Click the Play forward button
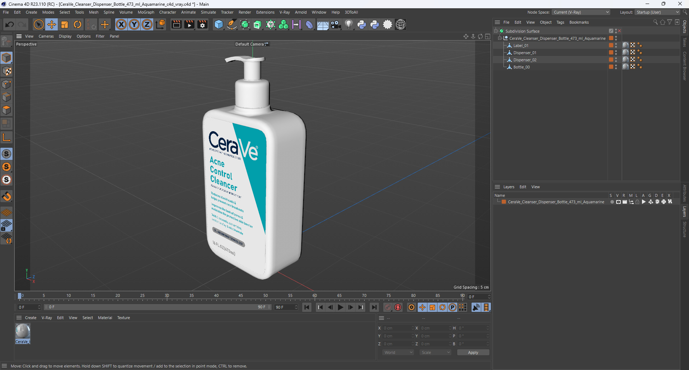The width and height of the screenshot is (689, 370). click(x=340, y=307)
